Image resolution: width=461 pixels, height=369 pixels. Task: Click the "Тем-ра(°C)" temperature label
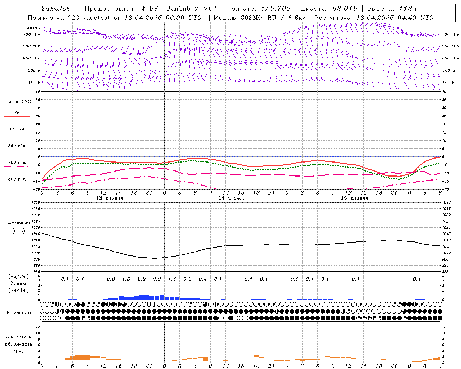17,102
